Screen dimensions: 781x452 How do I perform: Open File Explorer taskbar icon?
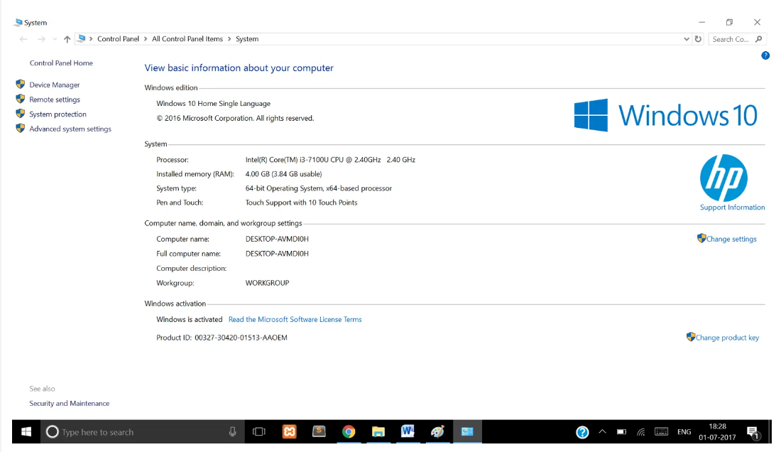378,431
